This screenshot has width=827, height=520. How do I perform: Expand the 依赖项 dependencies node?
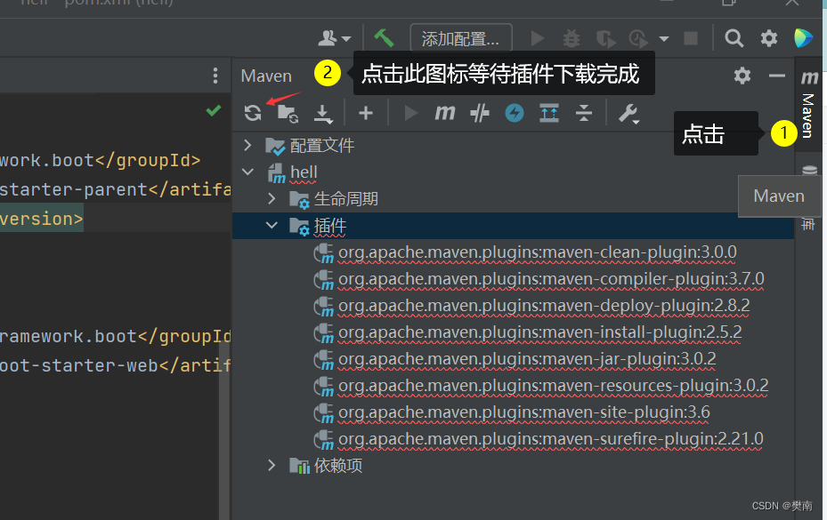[272, 465]
